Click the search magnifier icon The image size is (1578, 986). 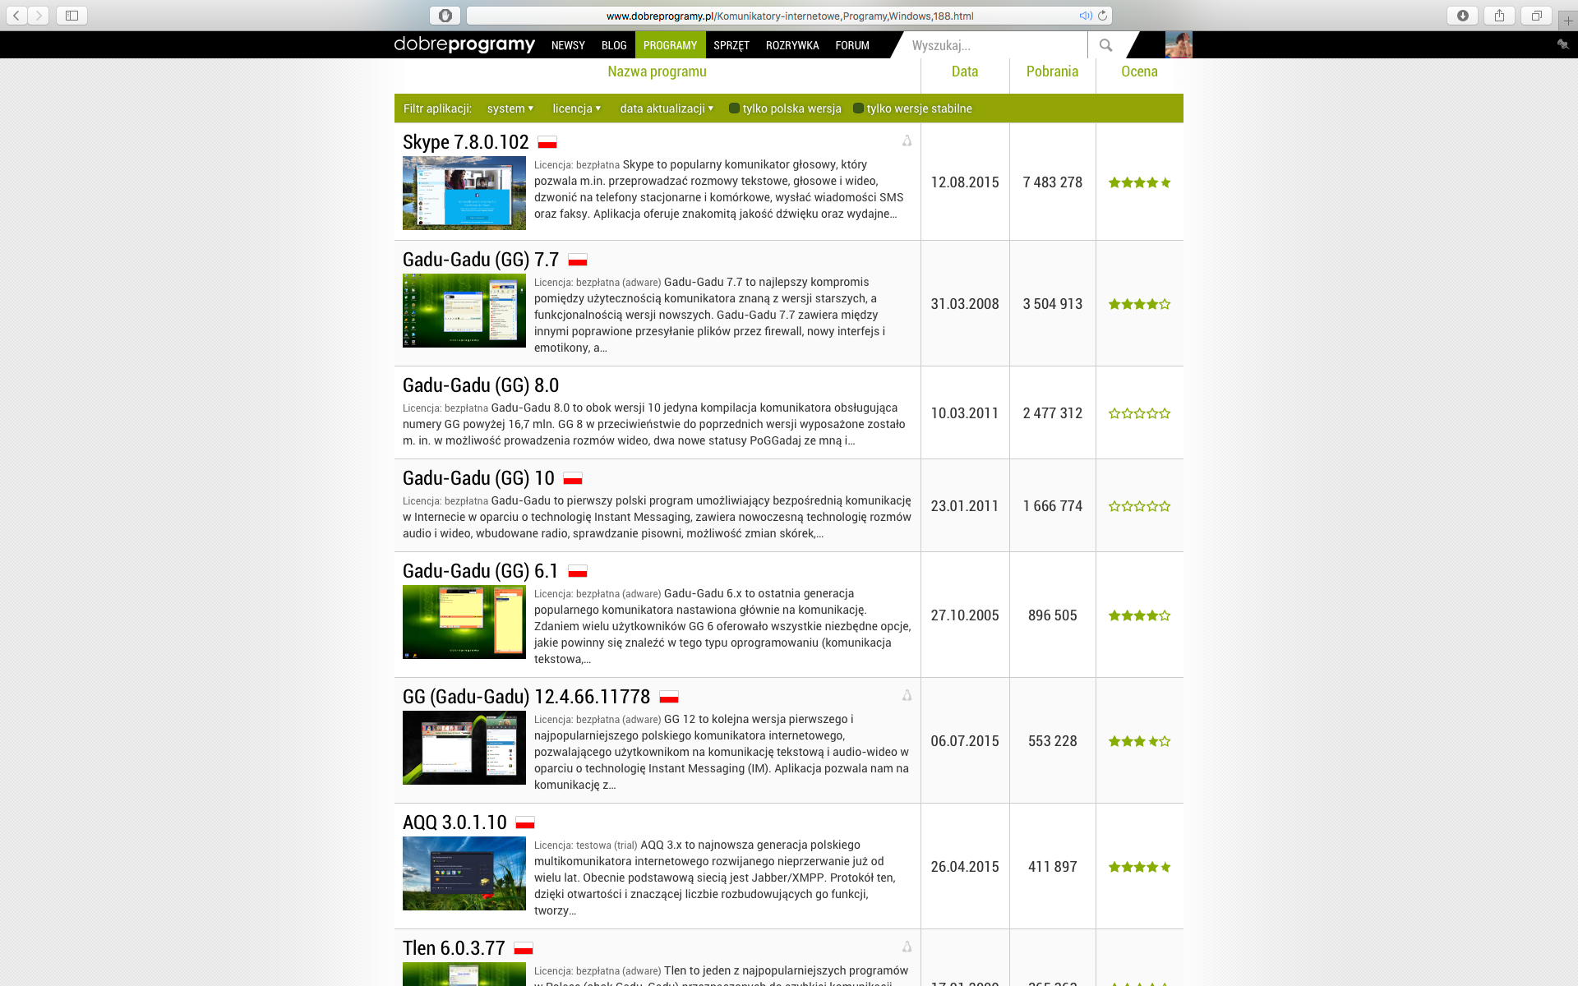1105,45
